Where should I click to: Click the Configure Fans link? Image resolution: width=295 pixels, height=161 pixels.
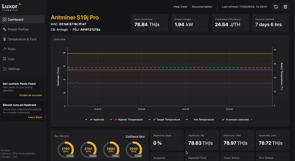tap(135, 136)
